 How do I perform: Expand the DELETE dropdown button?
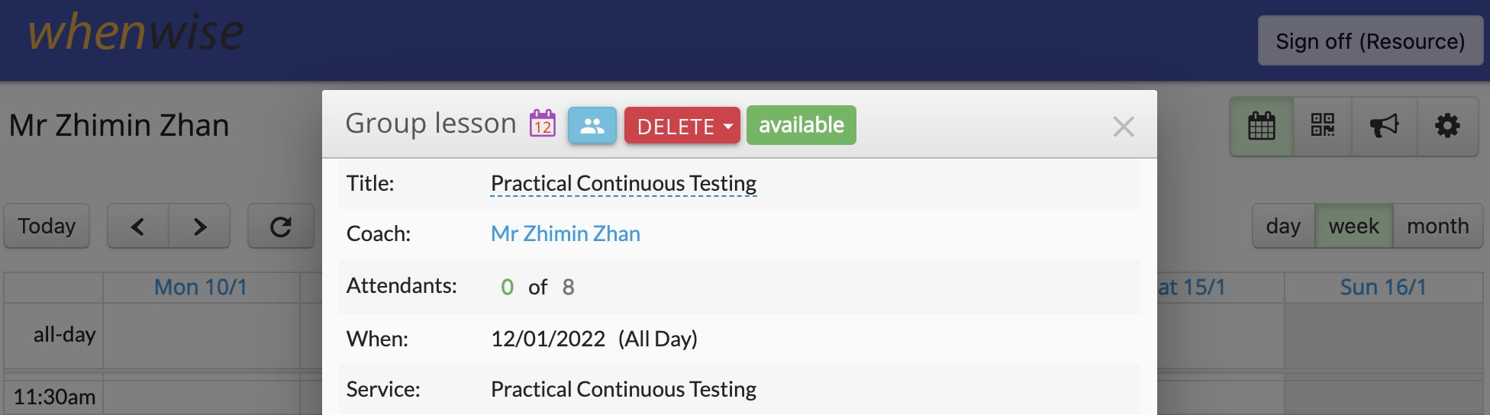click(682, 125)
